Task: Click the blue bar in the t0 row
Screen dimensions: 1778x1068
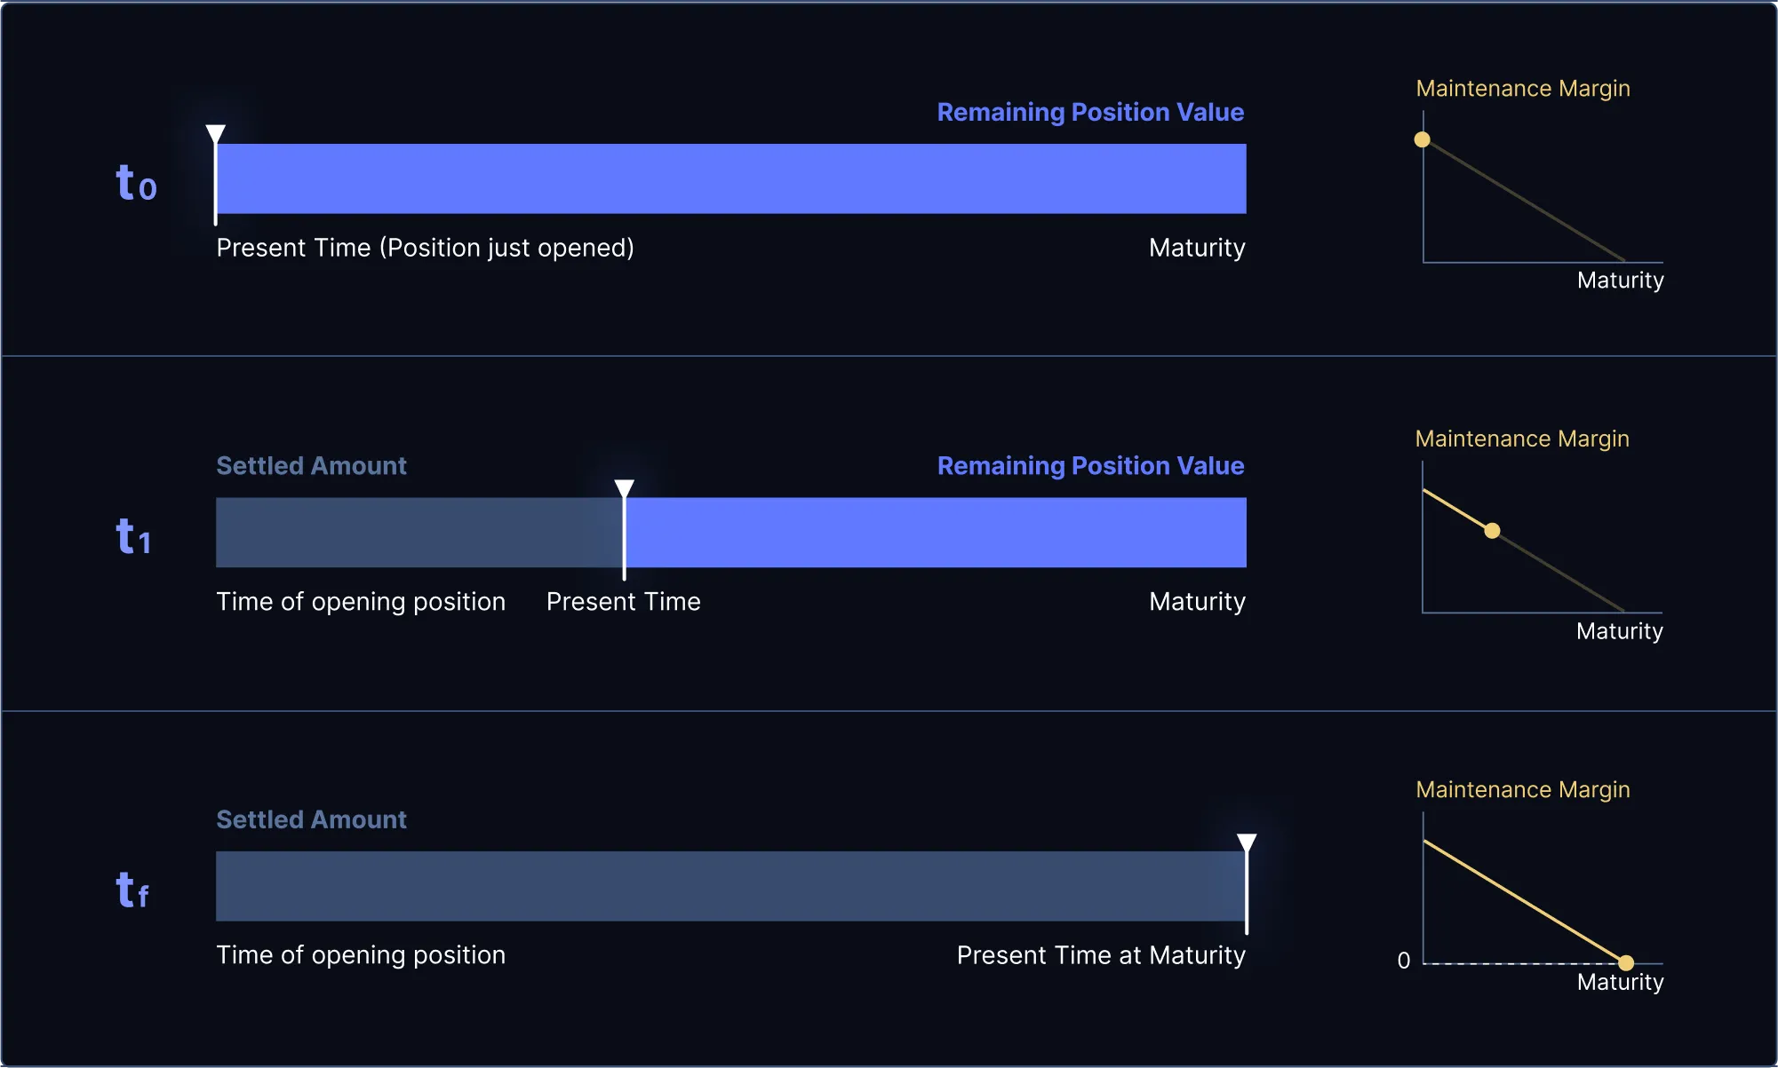Action: [730, 178]
